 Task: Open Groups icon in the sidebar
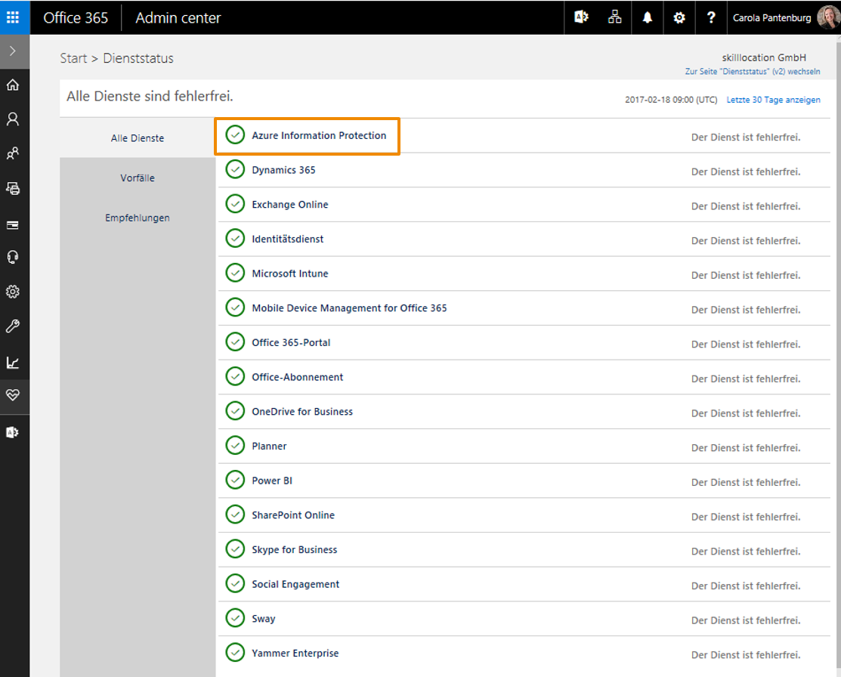pos(13,154)
